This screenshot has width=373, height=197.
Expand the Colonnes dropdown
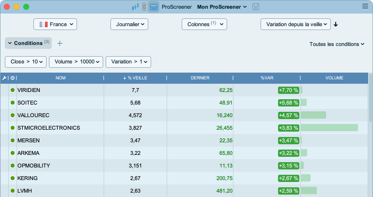click(x=204, y=24)
